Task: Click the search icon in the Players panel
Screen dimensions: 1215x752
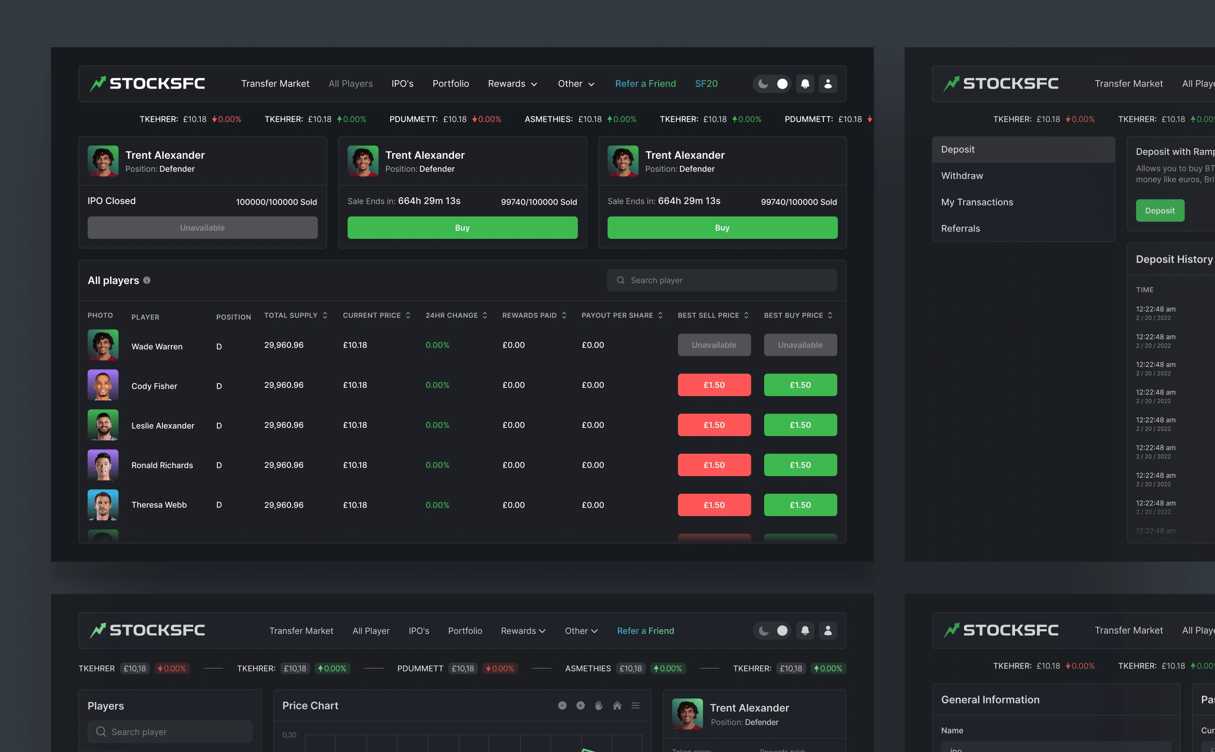Action: click(x=101, y=732)
